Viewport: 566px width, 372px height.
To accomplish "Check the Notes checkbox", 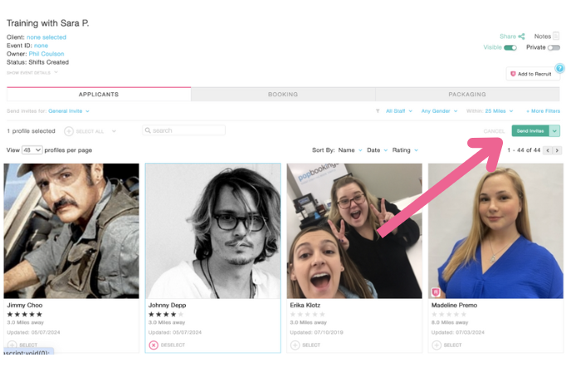I will (556, 37).
